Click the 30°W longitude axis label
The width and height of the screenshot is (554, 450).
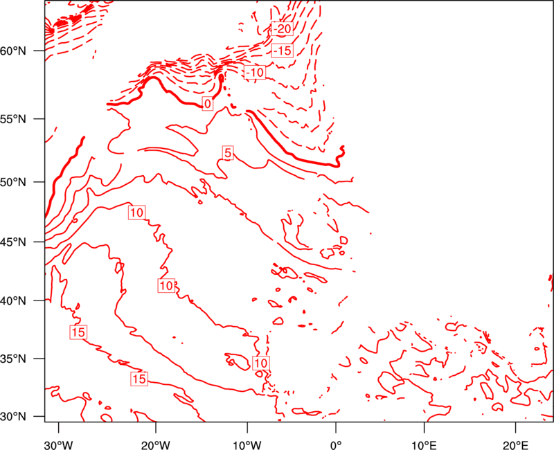[59, 445]
